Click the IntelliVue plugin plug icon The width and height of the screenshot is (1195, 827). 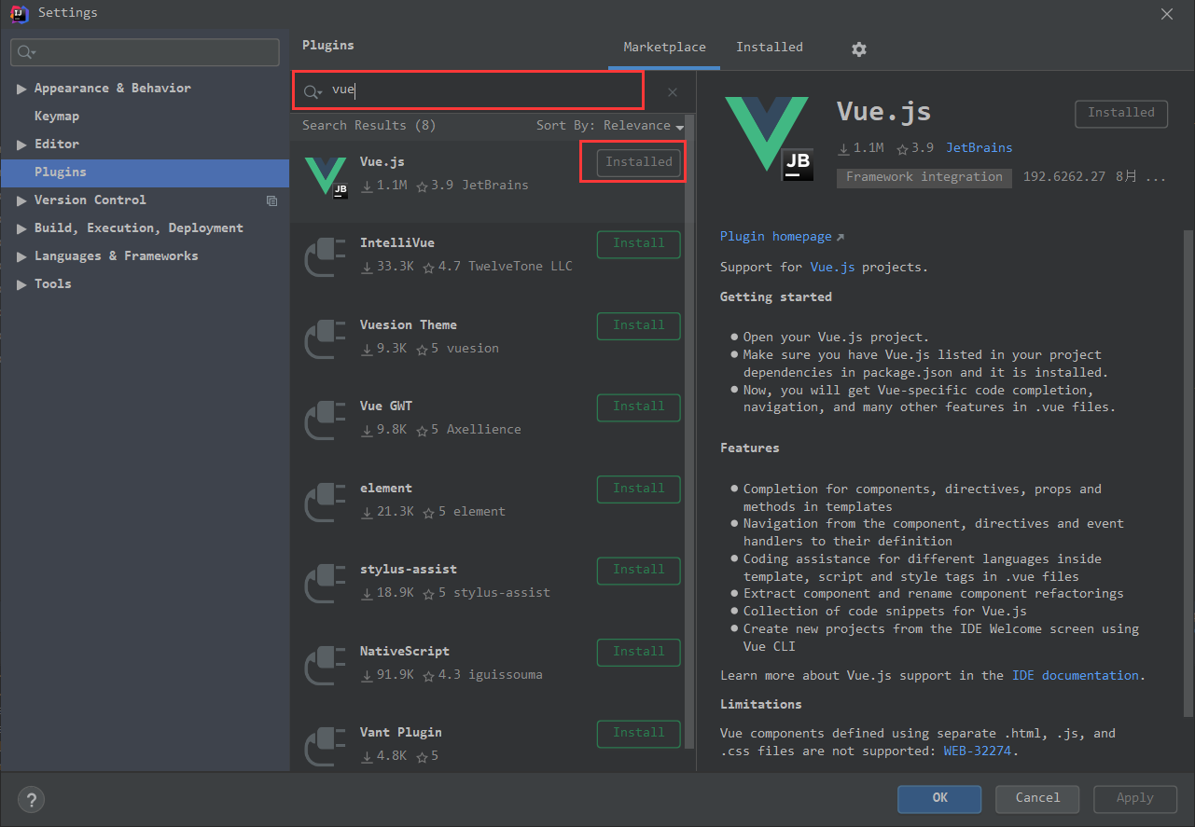(x=327, y=257)
